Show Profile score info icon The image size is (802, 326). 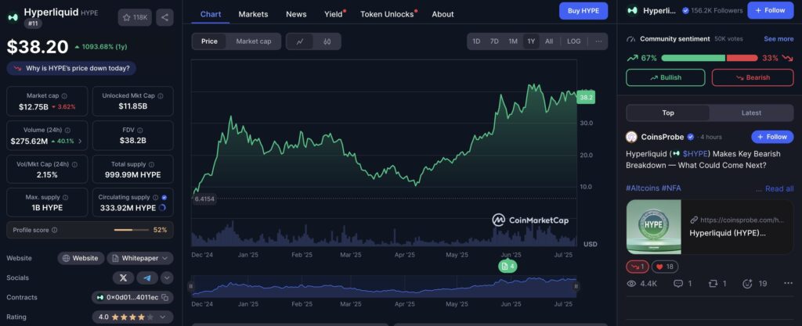pos(55,230)
